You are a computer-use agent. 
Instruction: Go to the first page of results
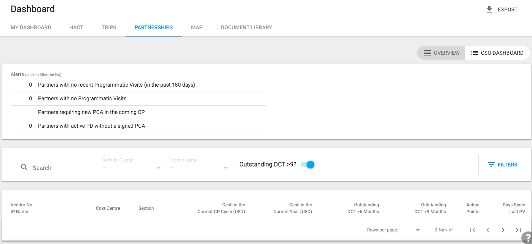point(473,230)
